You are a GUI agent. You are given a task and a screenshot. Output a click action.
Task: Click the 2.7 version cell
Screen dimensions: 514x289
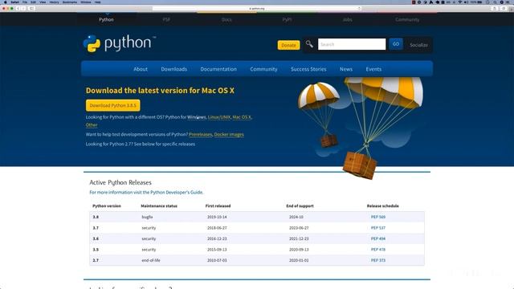click(x=96, y=260)
